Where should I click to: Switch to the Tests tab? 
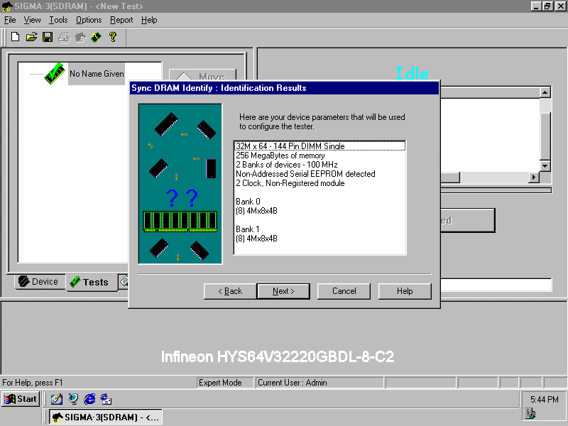(91, 281)
